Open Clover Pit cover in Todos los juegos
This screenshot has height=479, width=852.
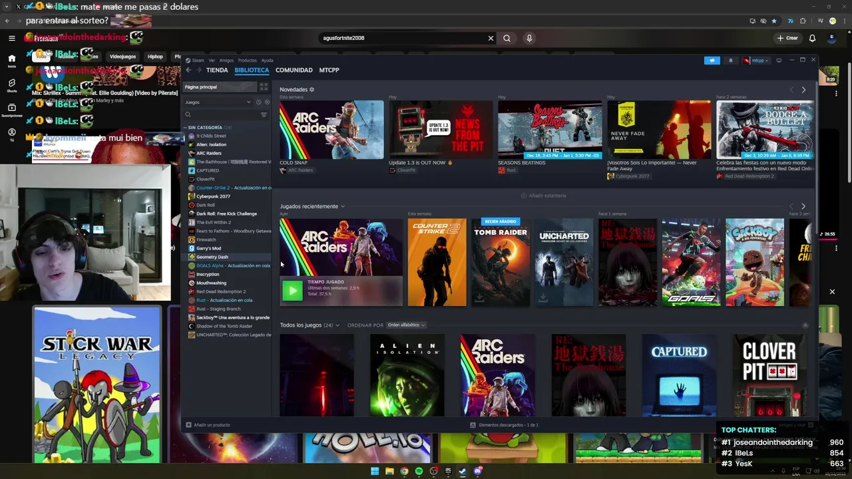click(x=769, y=375)
